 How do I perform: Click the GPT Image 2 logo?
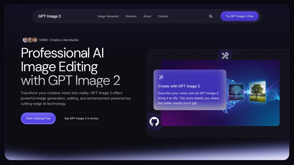coord(49,16)
